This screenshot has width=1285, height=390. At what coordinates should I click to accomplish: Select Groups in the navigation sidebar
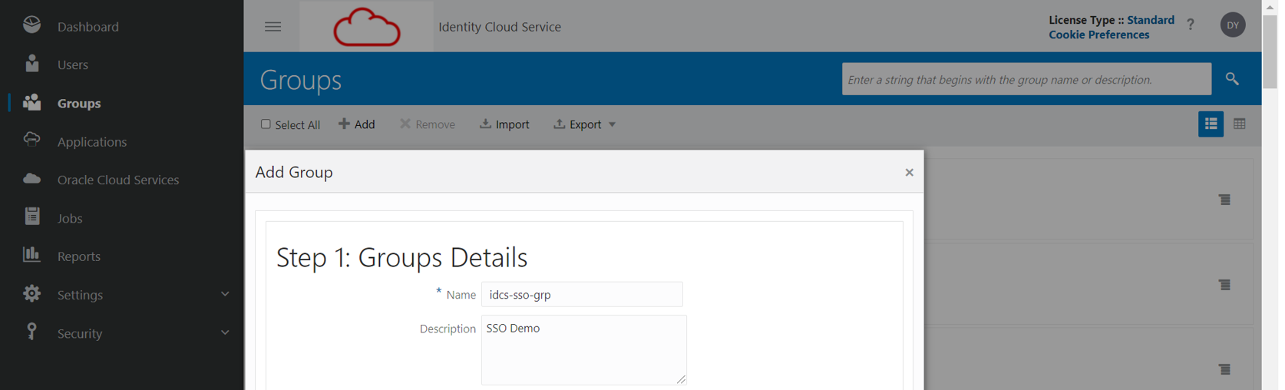point(79,103)
